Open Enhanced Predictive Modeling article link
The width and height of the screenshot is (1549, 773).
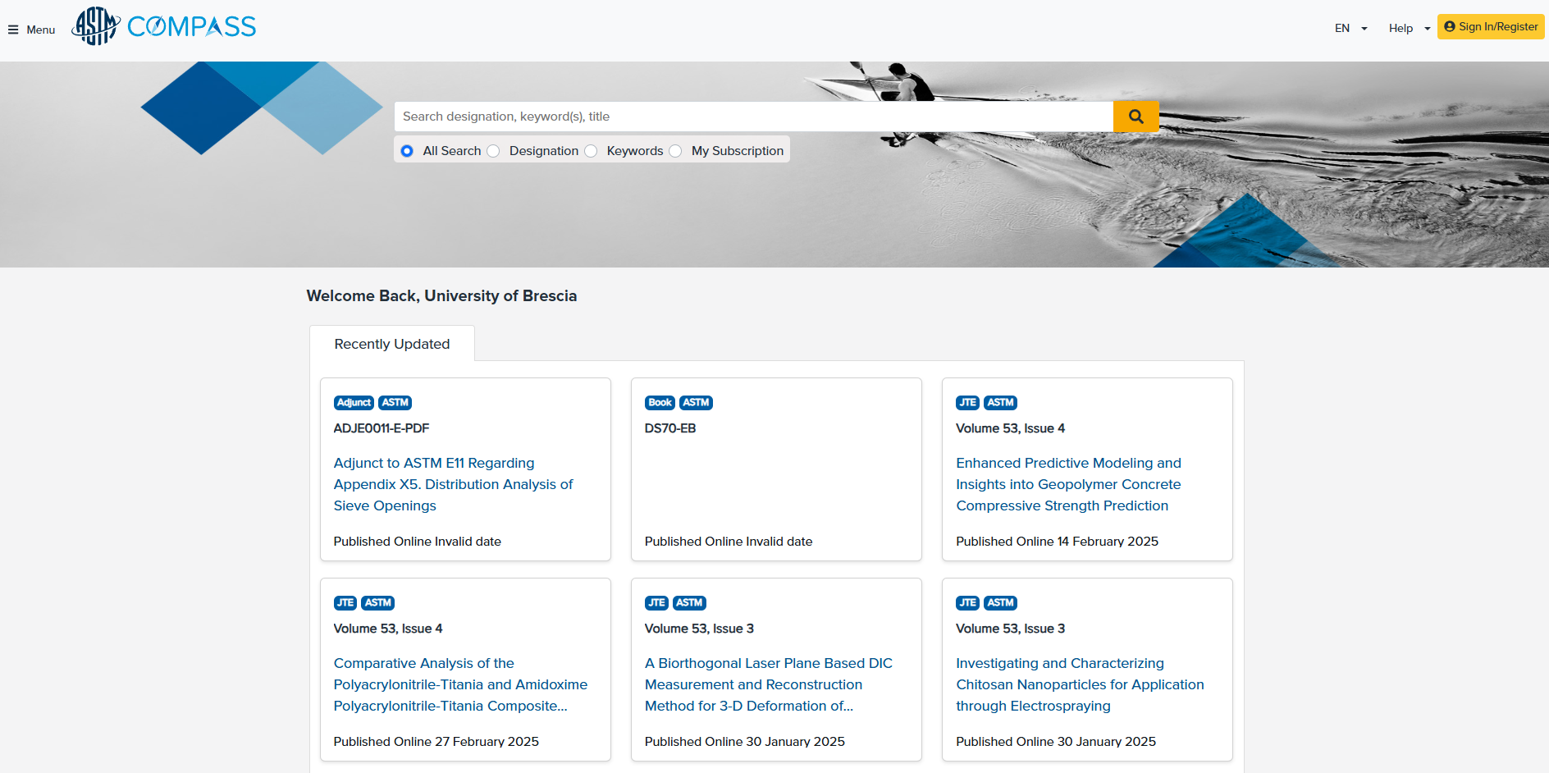(1068, 484)
